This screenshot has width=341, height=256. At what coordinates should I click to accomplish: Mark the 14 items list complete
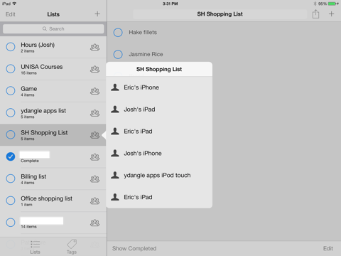11,223
